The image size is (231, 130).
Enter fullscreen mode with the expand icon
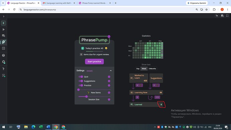tap(227, 16)
